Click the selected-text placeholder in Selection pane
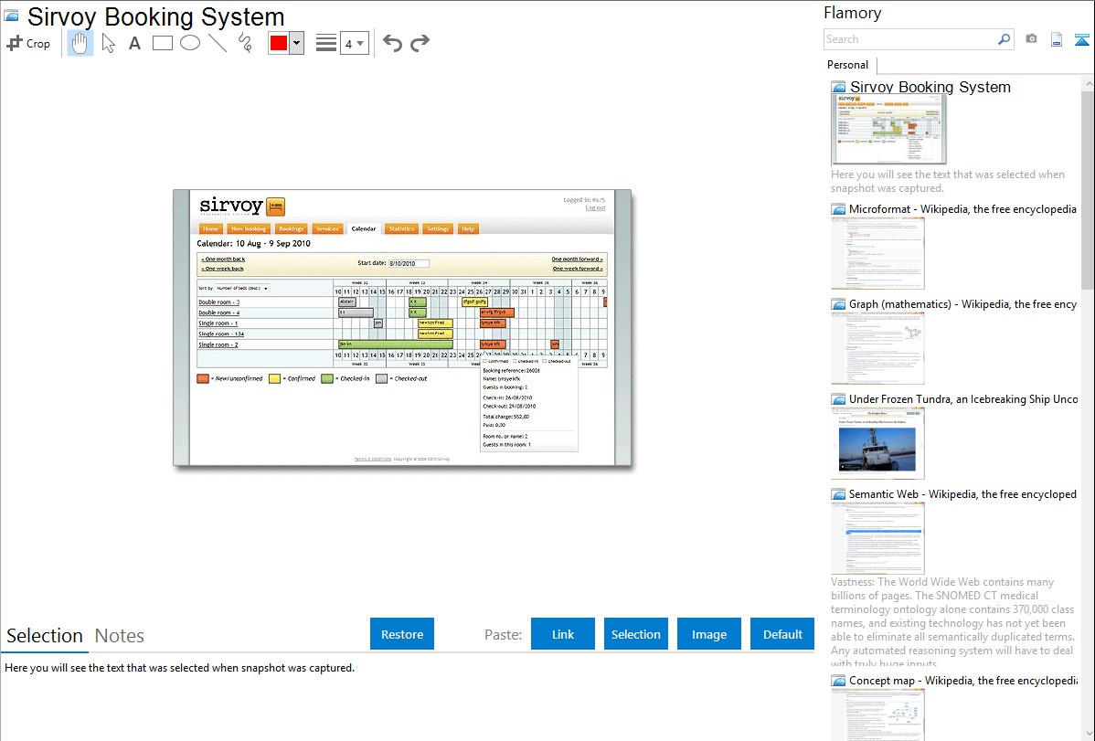The image size is (1095, 741). coord(179,668)
